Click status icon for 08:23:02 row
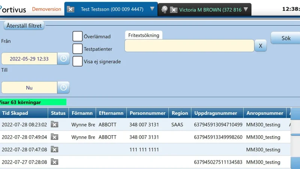300x169 pixels. click(55, 125)
